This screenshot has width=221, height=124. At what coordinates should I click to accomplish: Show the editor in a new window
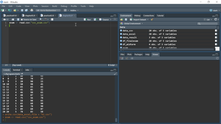click(x=13, y=20)
